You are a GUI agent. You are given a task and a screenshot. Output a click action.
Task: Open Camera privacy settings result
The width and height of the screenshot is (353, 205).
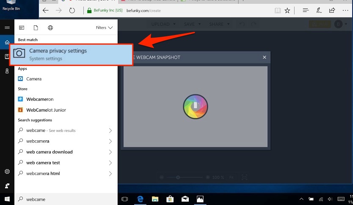[x=71, y=55]
